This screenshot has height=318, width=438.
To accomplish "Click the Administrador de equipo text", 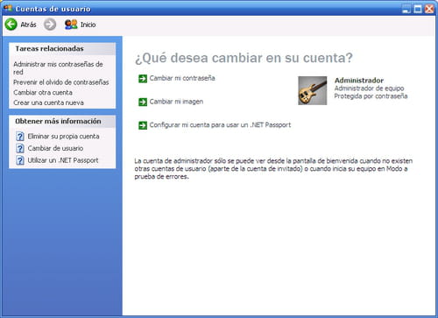I will click(369, 88).
